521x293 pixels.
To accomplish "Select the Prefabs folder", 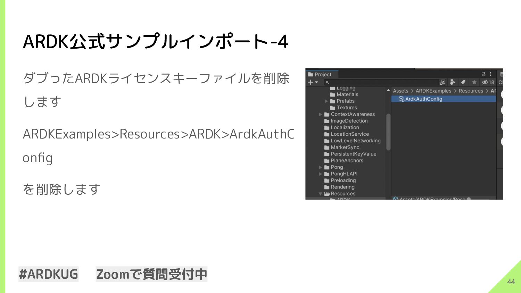I will (x=342, y=101).
